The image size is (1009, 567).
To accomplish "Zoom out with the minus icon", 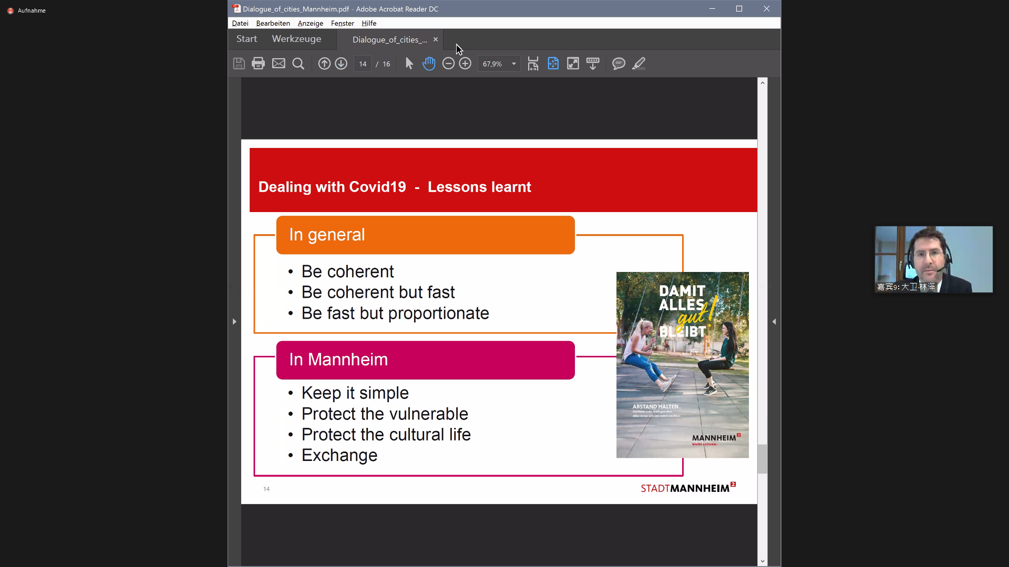I will coord(448,64).
